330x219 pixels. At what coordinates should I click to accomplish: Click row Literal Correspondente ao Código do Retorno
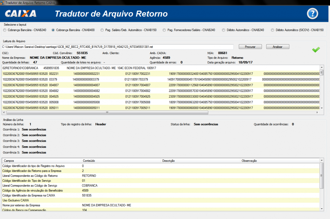click(161, 176)
